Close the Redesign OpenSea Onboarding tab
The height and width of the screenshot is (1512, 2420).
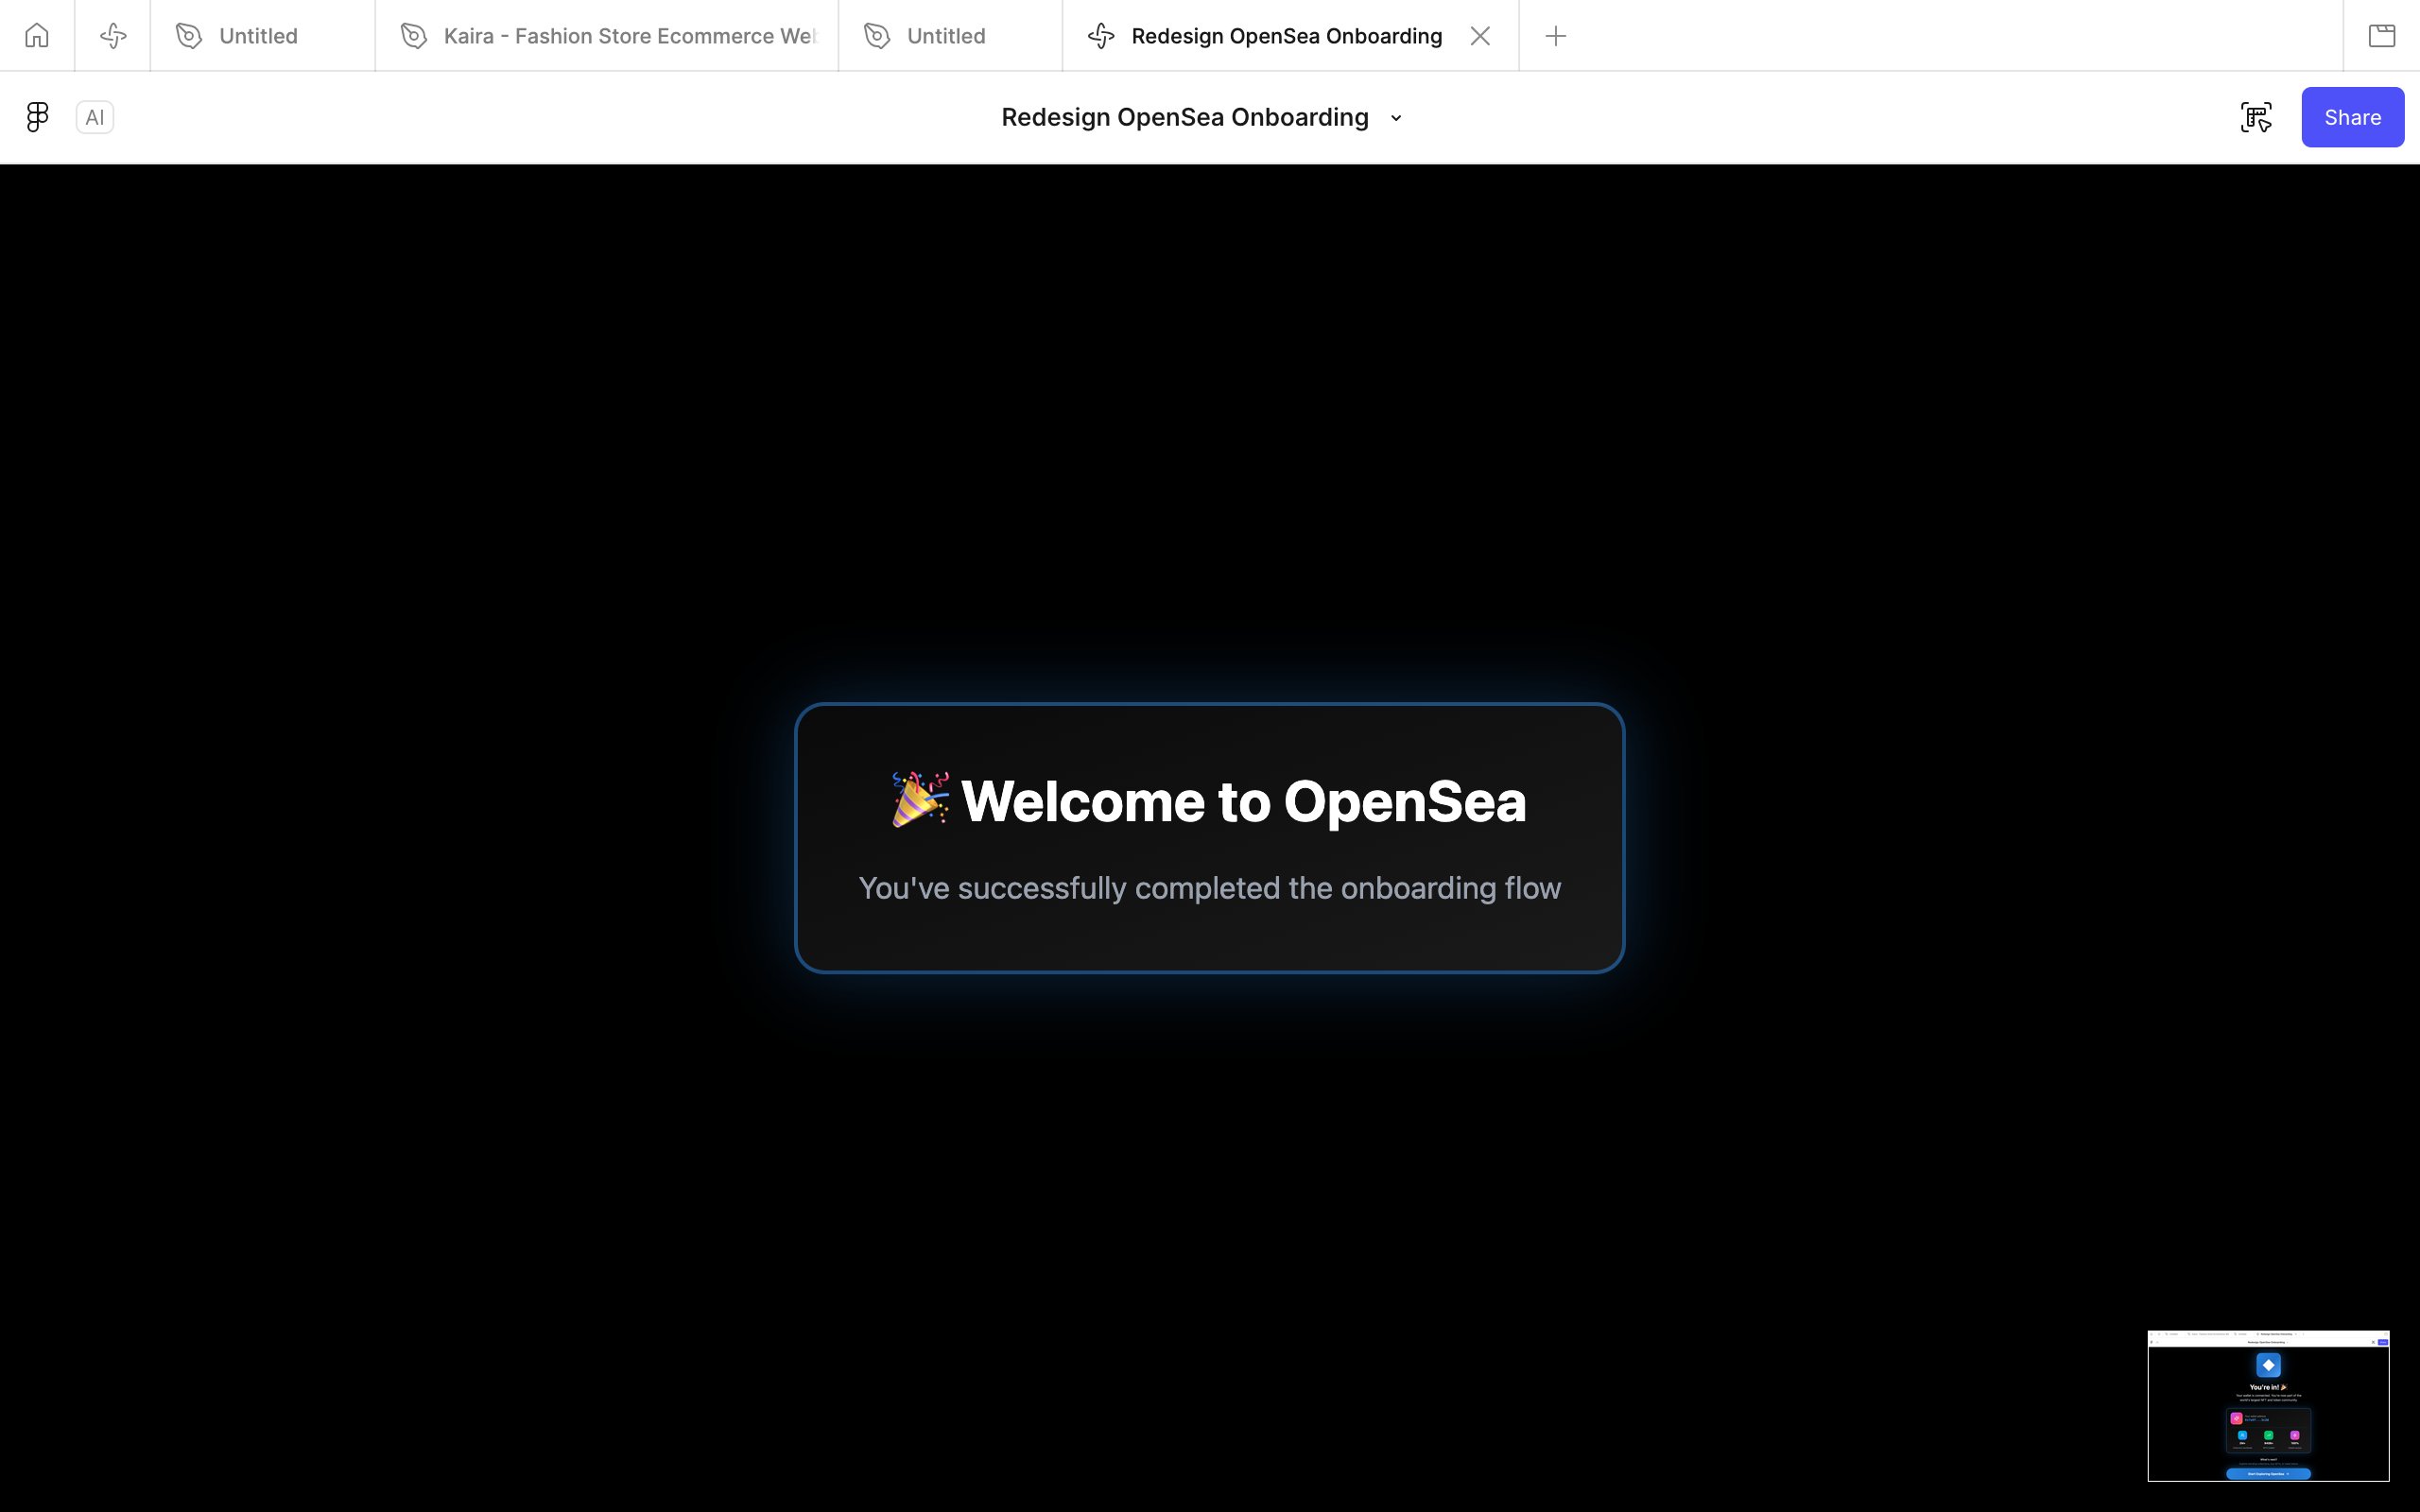[x=1480, y=36]
